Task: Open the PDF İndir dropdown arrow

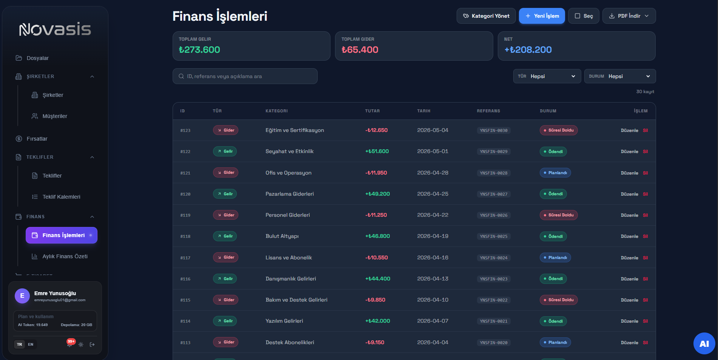Action: [647, 16]
